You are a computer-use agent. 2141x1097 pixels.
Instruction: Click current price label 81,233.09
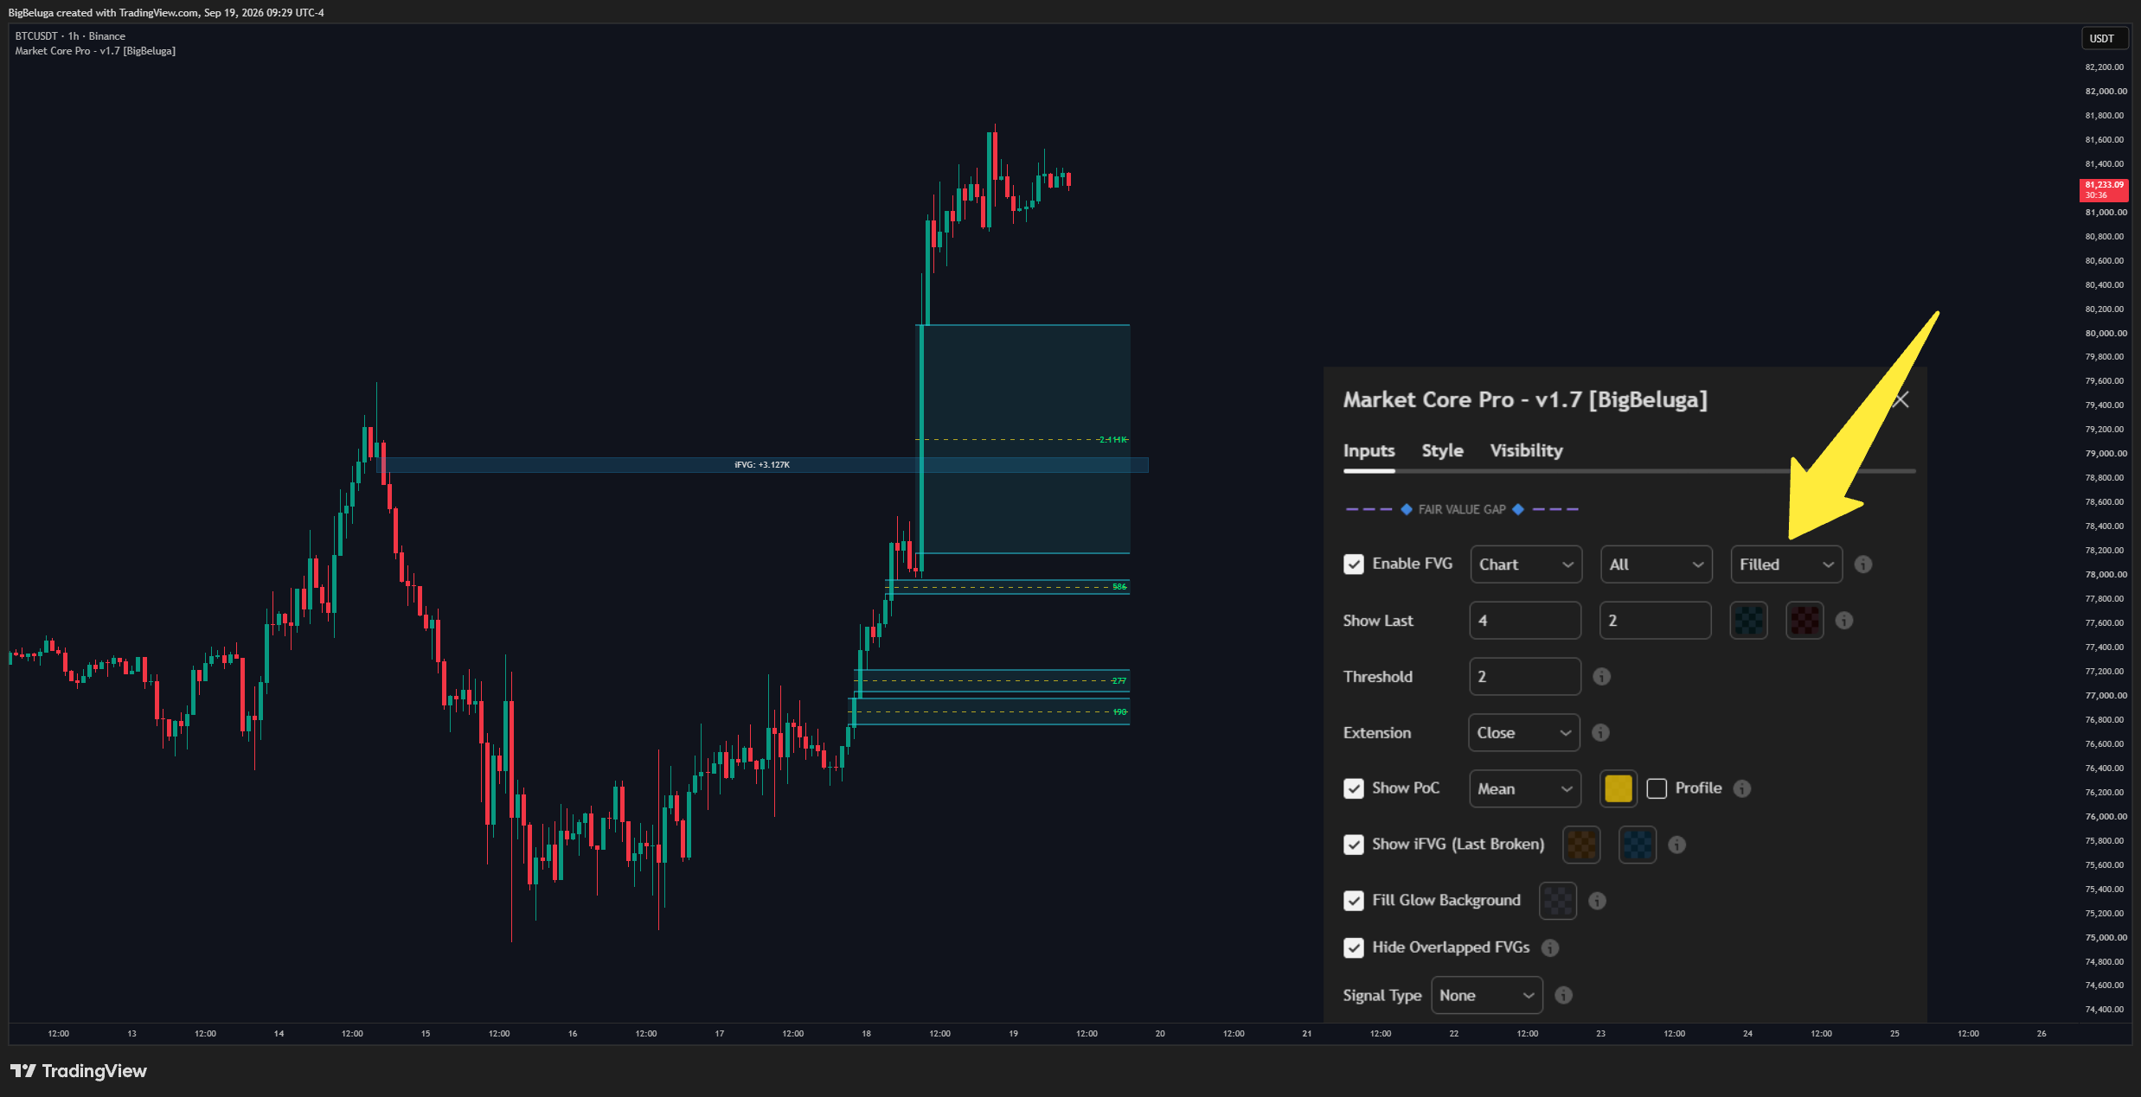(x=2104, y=189)
